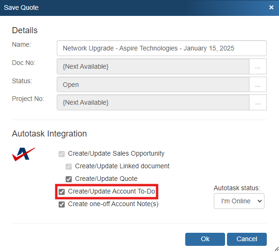Screen dimensions: 279x251
Task: Disable Create one-off Account Note(s)
Action: click(x=61, y=204)
